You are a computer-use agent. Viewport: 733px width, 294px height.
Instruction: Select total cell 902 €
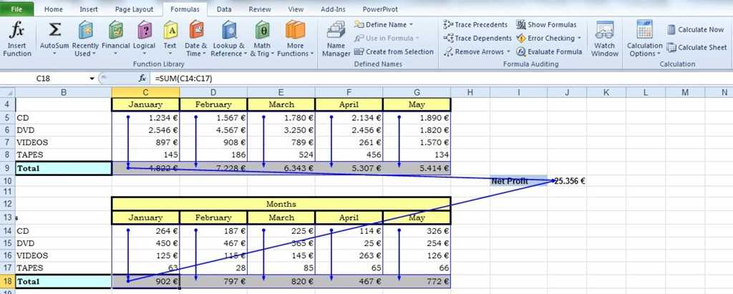point(145,281)
